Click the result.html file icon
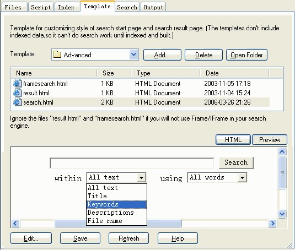 pyautogui.click(x=17, y=93)
